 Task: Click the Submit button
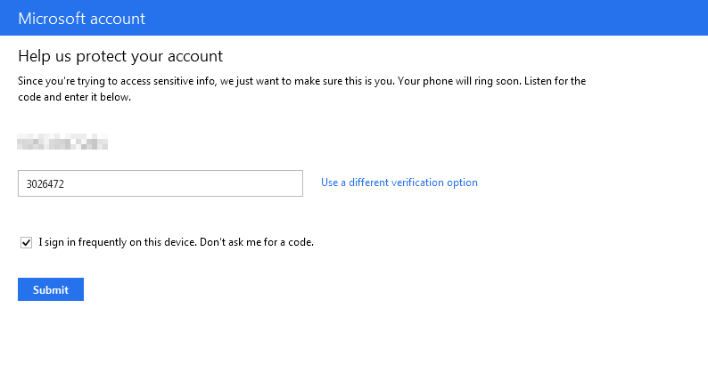(50, 289)
